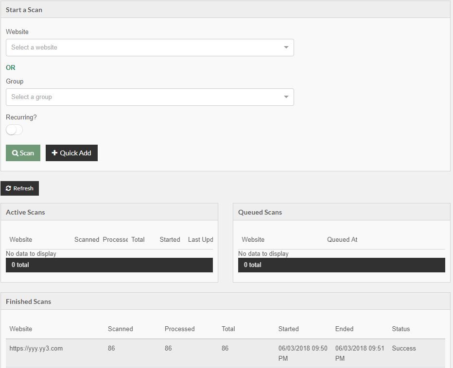Screen dimensions: 453x368
Task: Open the Select a group dropdown
Action: point(150,97)
